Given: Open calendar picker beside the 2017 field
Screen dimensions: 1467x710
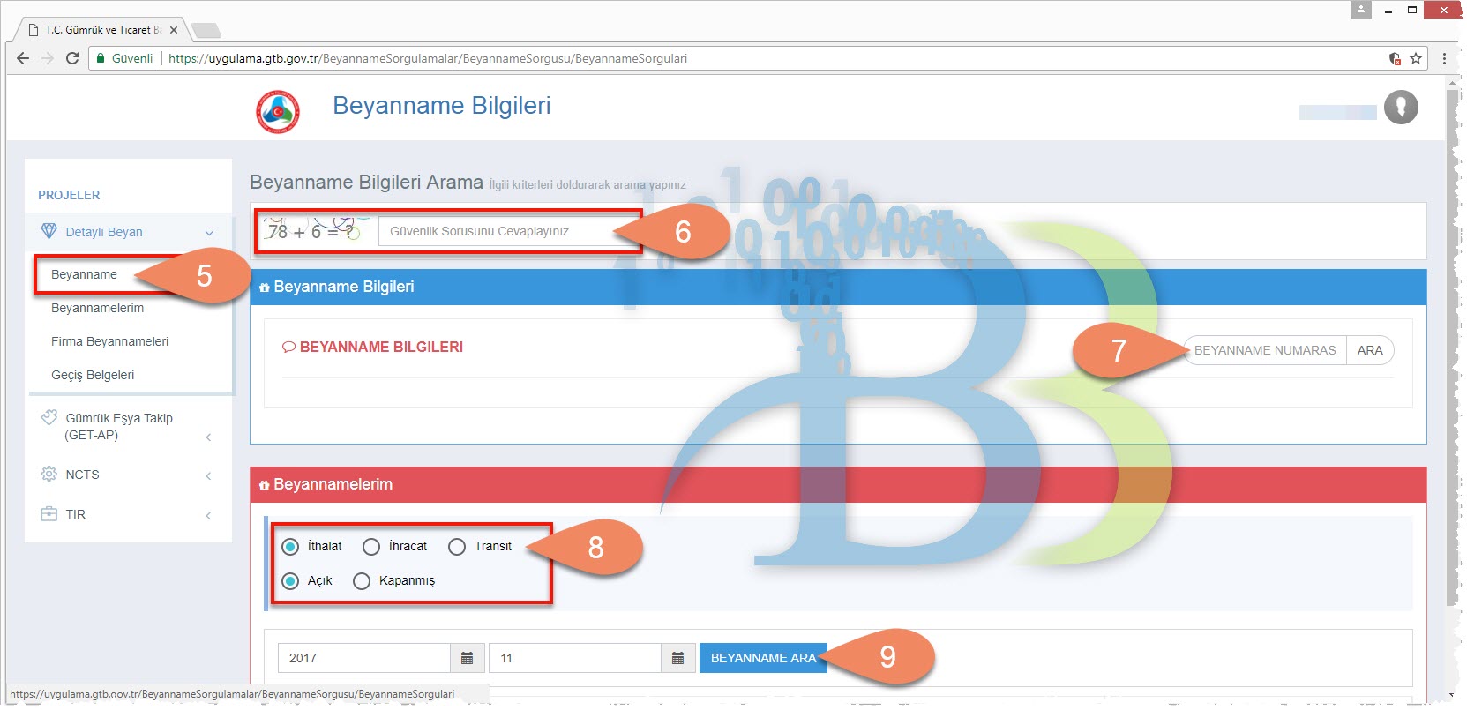Looking at the screenshot, I should 468,658.
